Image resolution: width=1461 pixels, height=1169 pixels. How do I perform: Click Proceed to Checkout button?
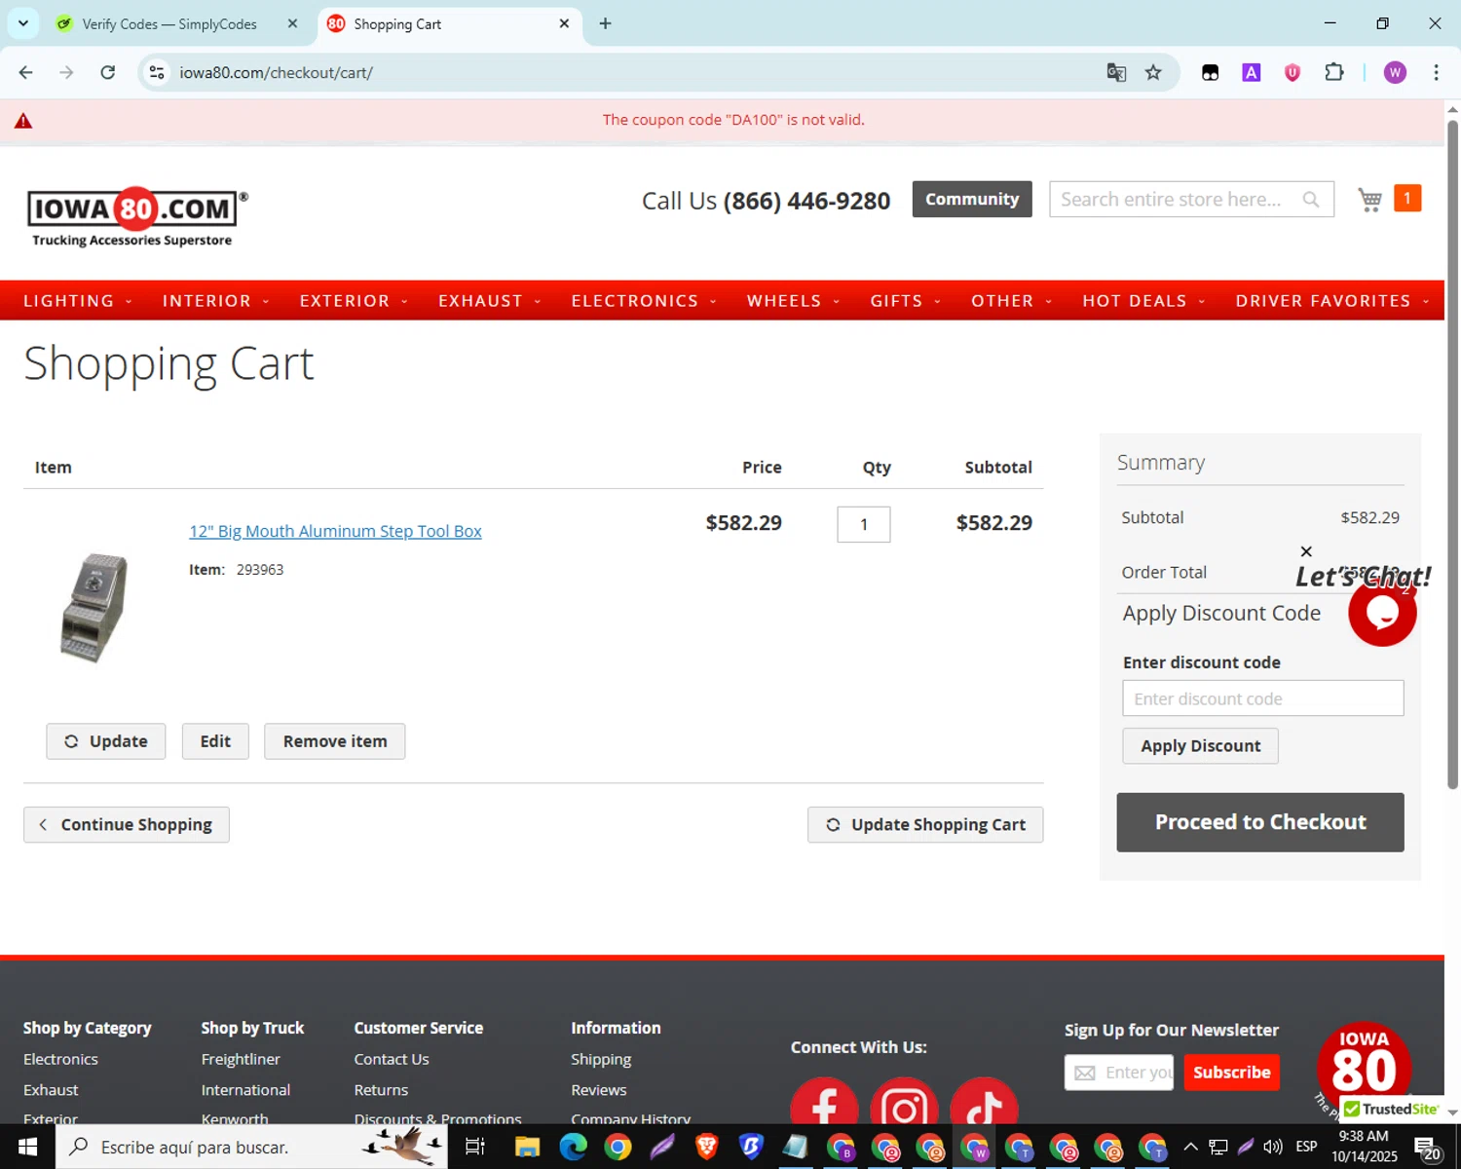1260,822
